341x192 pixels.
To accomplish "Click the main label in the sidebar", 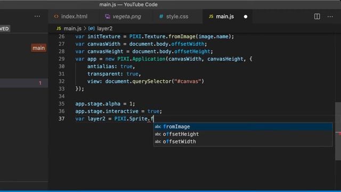I will click(38, 48).
